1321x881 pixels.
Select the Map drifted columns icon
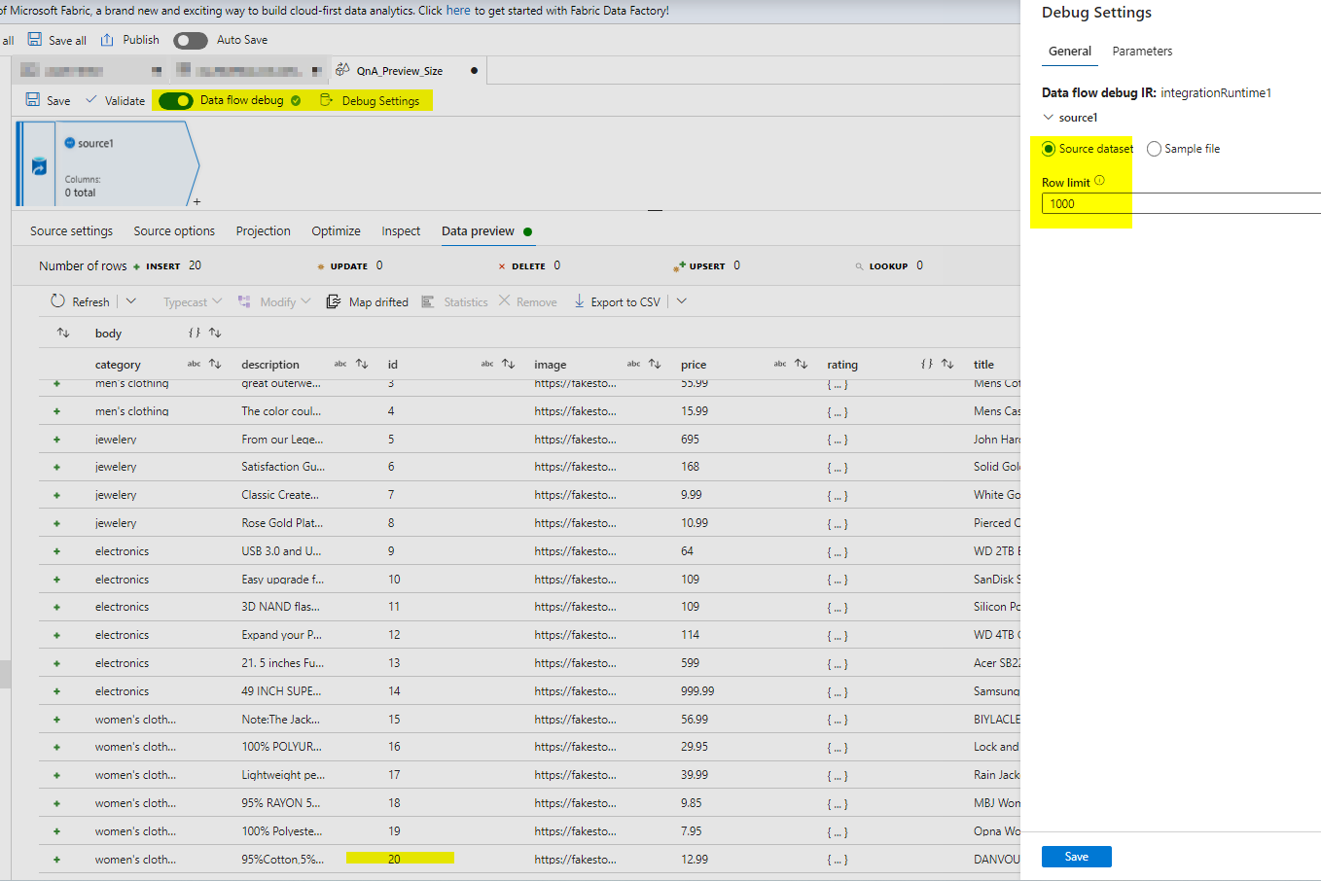332,301
